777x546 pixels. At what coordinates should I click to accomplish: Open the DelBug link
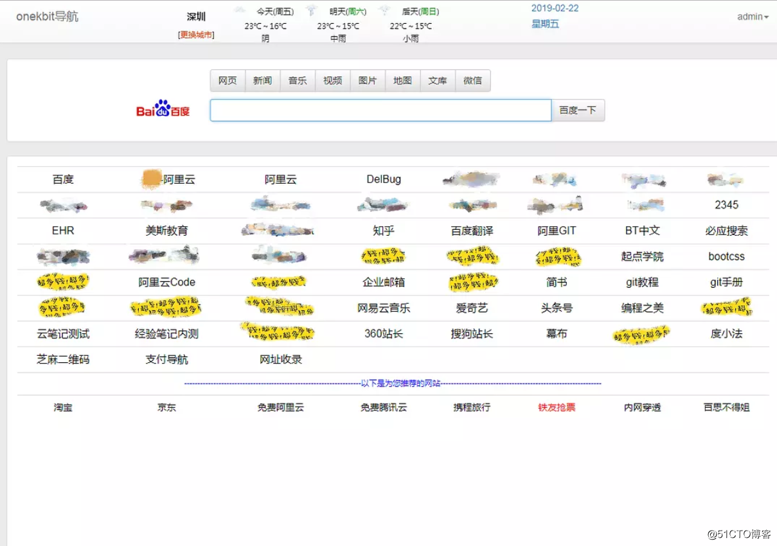click(384, 179)
